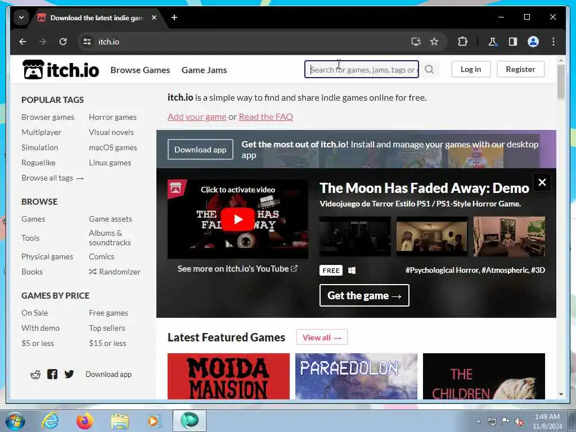Click the Log in button

(471, 69)
